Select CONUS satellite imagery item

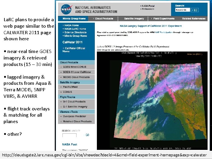coord(76,92)
